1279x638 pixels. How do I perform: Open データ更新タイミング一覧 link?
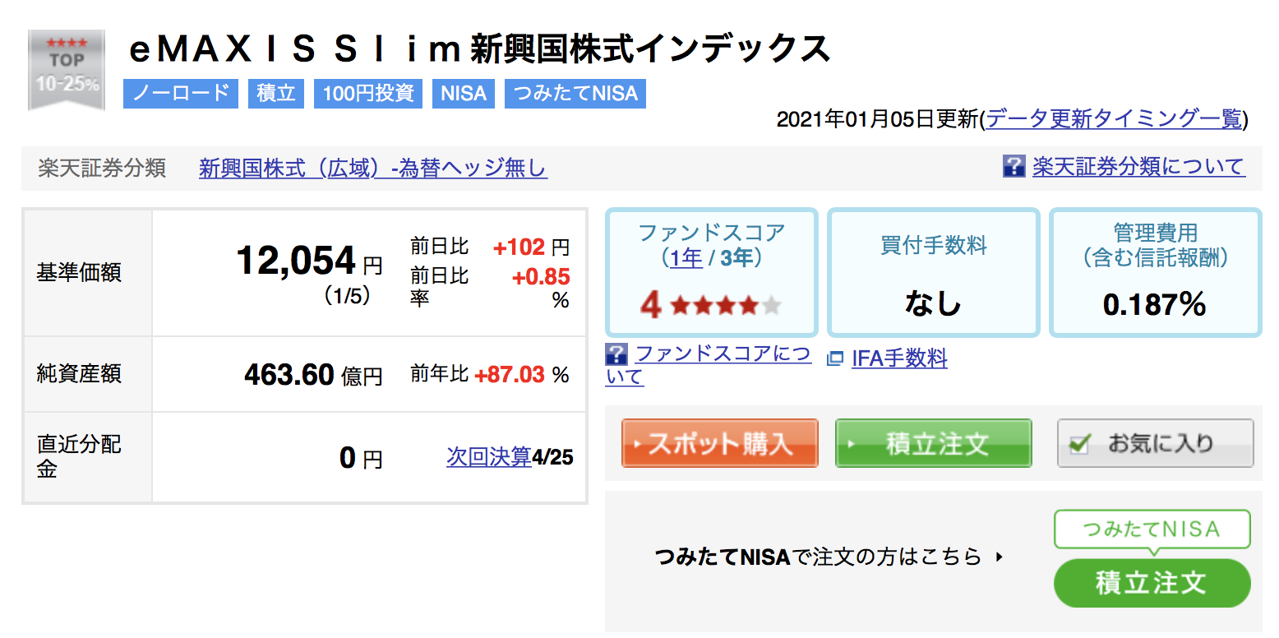point(1114,119)
